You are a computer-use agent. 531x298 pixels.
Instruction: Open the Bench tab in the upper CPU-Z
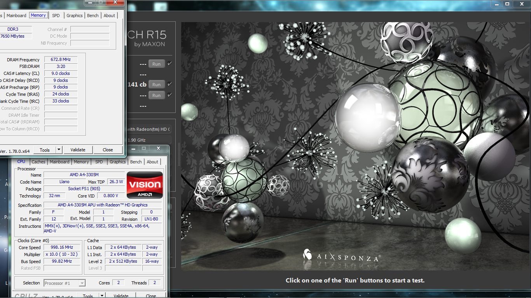pos(93,16)
